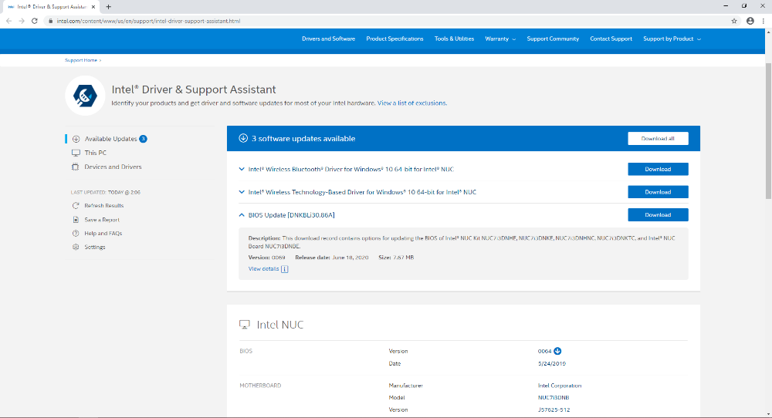The width and height of the screenshot is (772, 418).
Task: Click motherboard model NUC7i3DNB
Action: (x=554, y=397)
